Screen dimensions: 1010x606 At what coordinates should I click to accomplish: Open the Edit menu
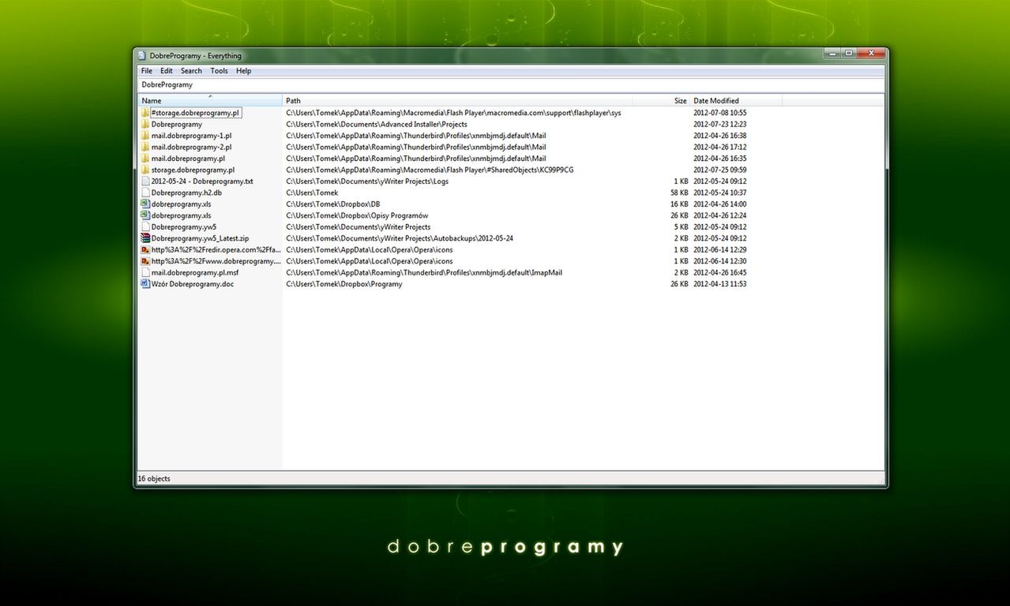(167, 71)
